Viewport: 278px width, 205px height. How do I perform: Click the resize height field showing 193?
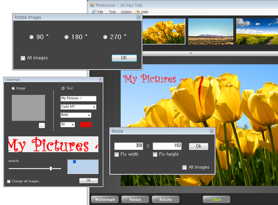(167, 146)
